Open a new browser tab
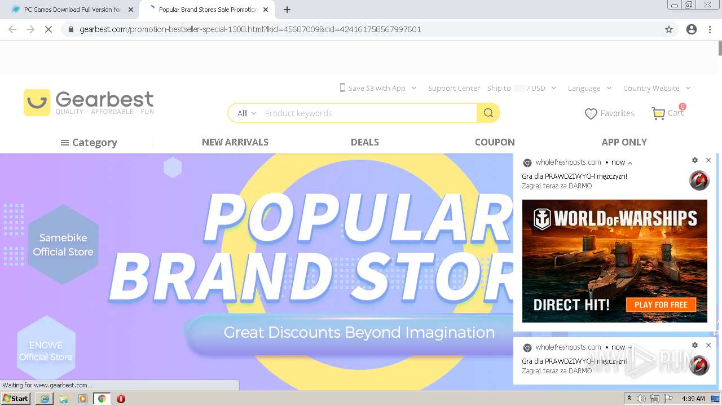This screenshot has height=406, width=722. pyautogui.click(x=287, y=10)
